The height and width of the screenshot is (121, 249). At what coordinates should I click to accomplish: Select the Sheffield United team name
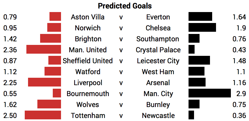(x=88, y=61)
